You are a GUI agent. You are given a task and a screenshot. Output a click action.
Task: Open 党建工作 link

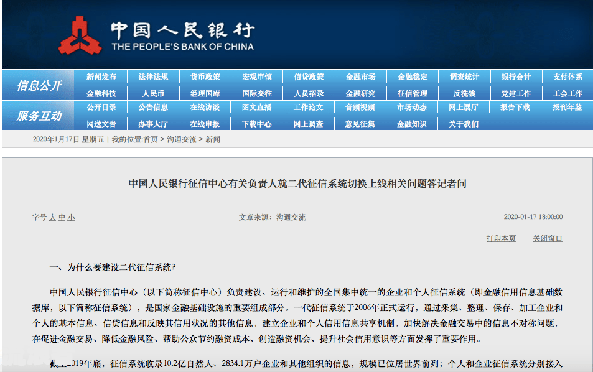516,93
